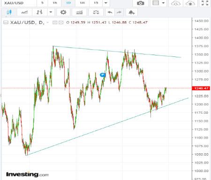Toggle fullscreen mode
211x180 pixels.
coord(205,3)
